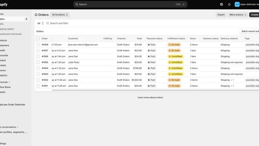Expand the All views selector
Viewport: 259px width, 146px height.
(40, 23)
